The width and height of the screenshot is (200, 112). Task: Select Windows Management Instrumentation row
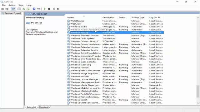(x=115, y=82)
